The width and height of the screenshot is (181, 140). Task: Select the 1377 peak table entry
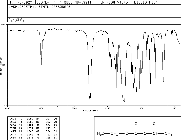tap(30, 128)
